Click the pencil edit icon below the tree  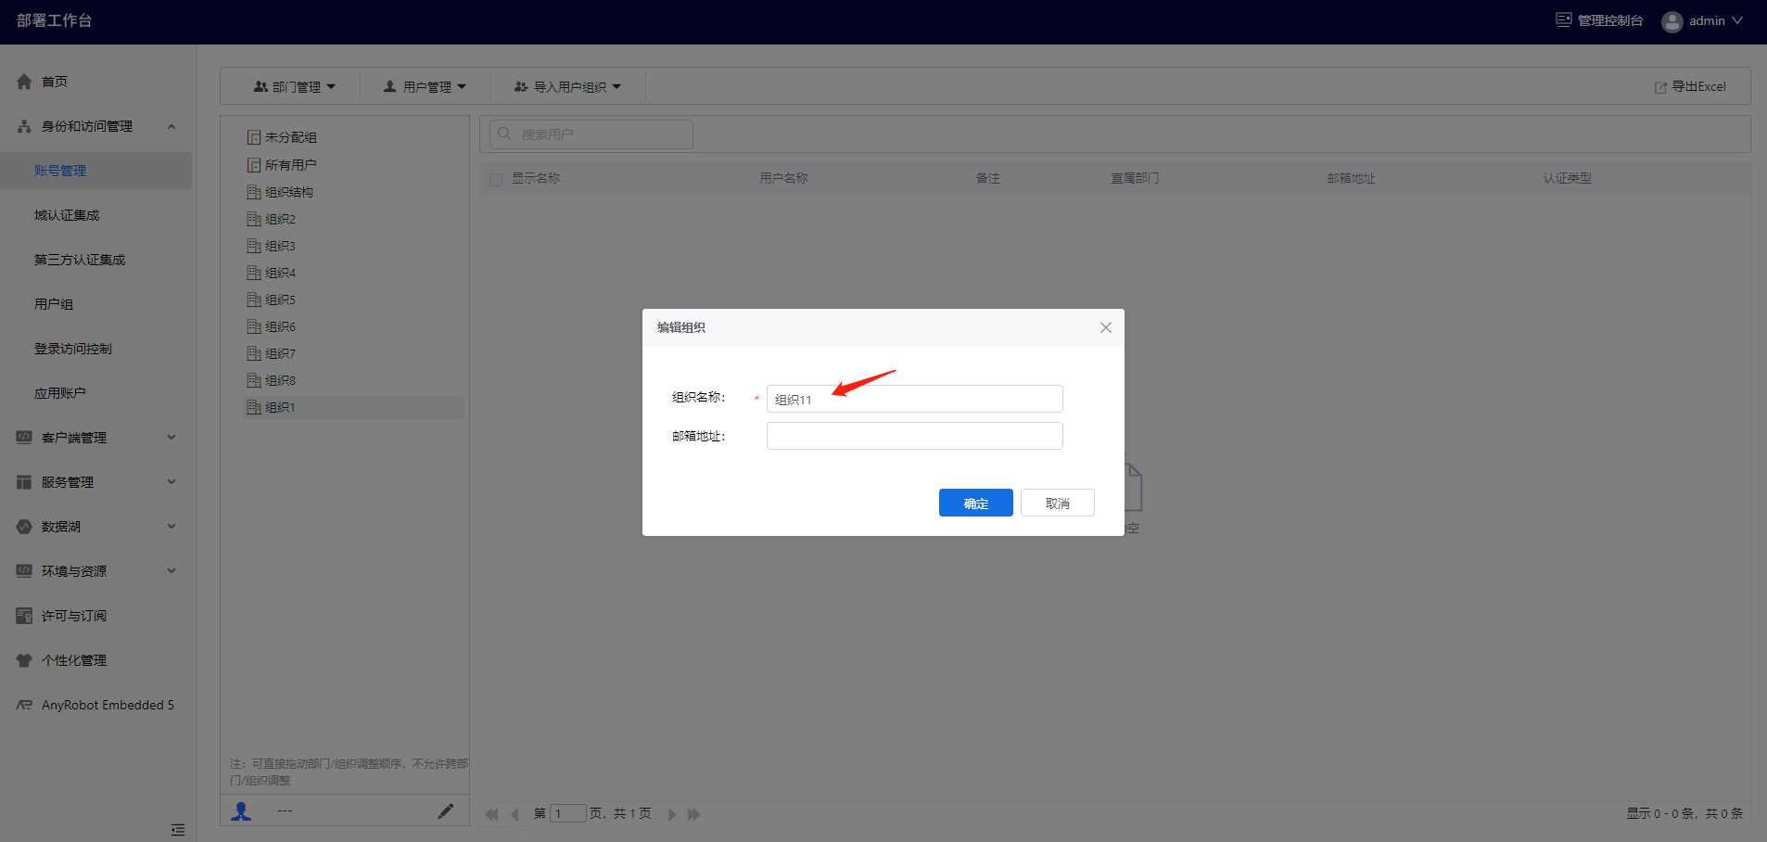click(446, 810)
